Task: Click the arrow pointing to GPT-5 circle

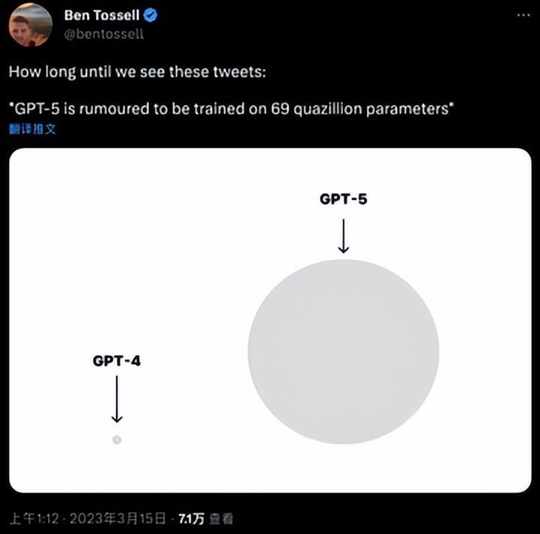Action: [x=344, y=236]
